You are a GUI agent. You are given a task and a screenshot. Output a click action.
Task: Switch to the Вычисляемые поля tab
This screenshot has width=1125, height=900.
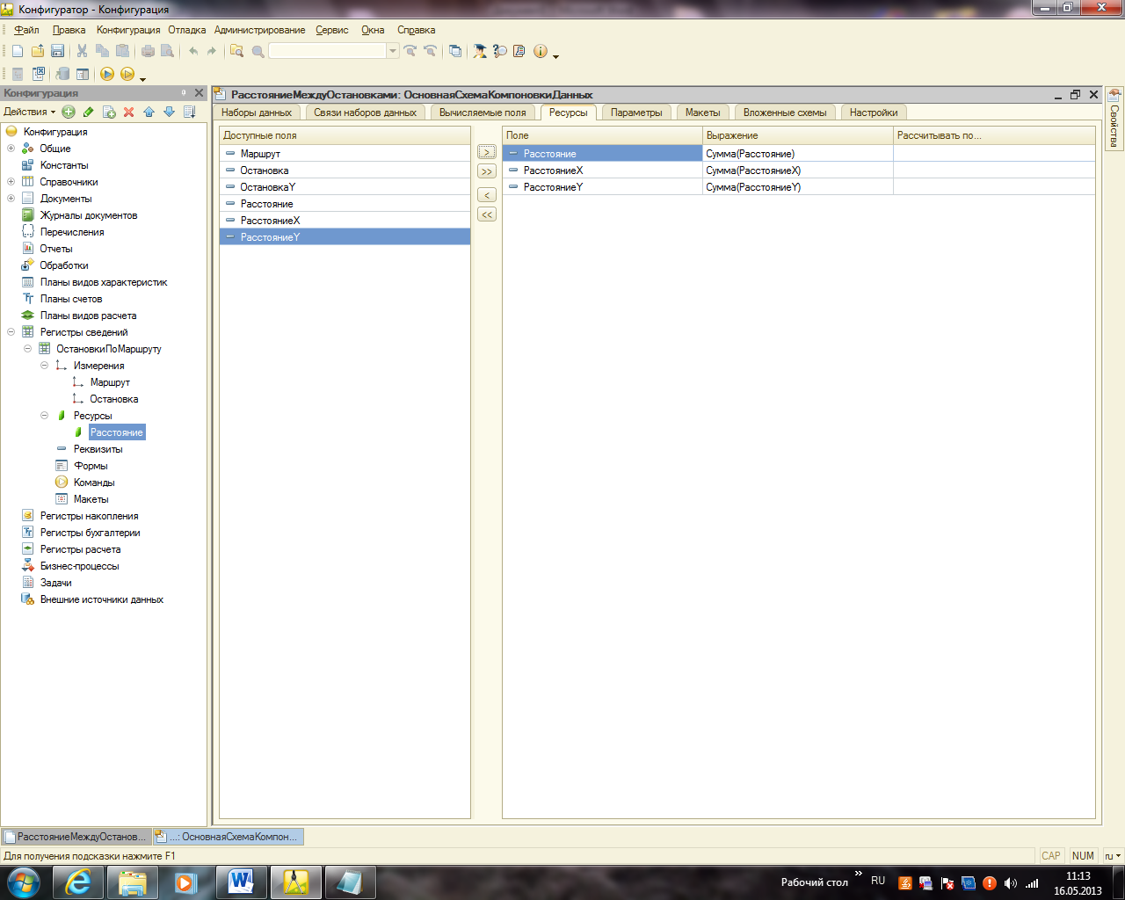click(483, 112)
